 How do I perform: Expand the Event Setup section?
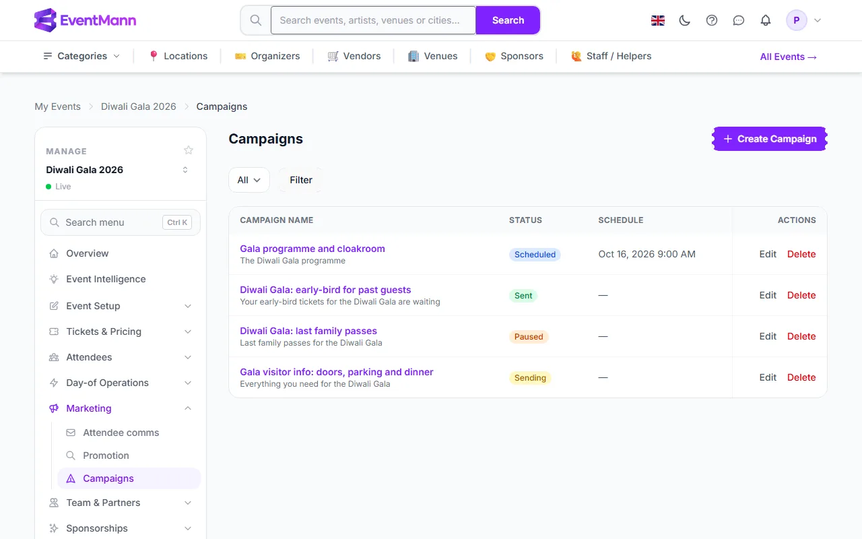pyautogui.click(x=121, y=306)
